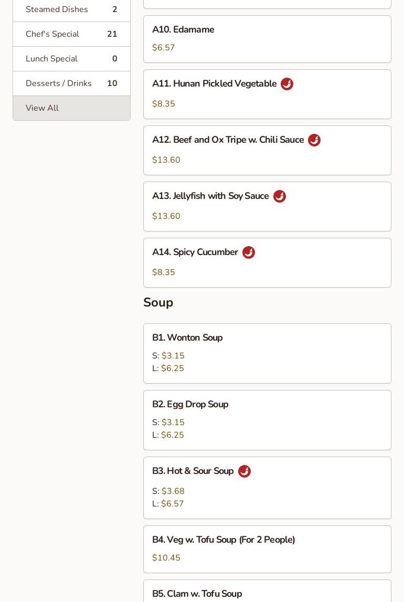The width and height of the screenshot is (404, 602).
Task: Click spicy icon next to Spicy Cucumber
Action: point(249,252)
